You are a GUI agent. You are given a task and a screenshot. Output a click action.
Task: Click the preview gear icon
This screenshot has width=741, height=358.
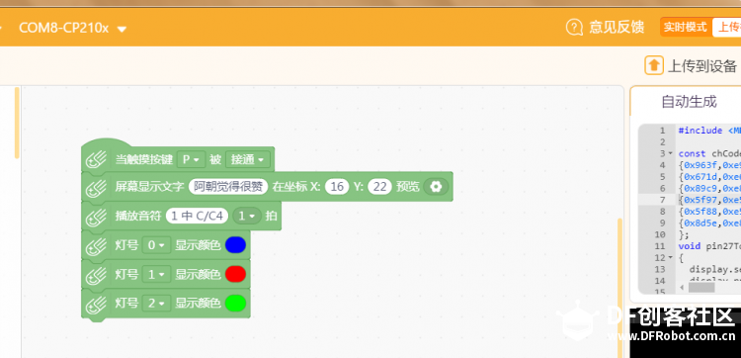tap(436, 187)
